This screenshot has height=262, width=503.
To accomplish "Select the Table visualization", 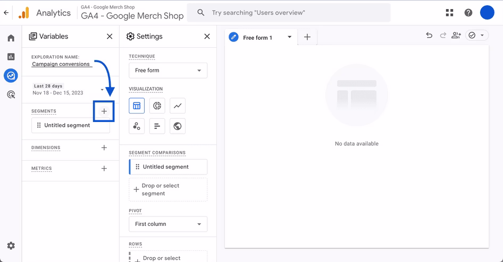I will [137, 106].
